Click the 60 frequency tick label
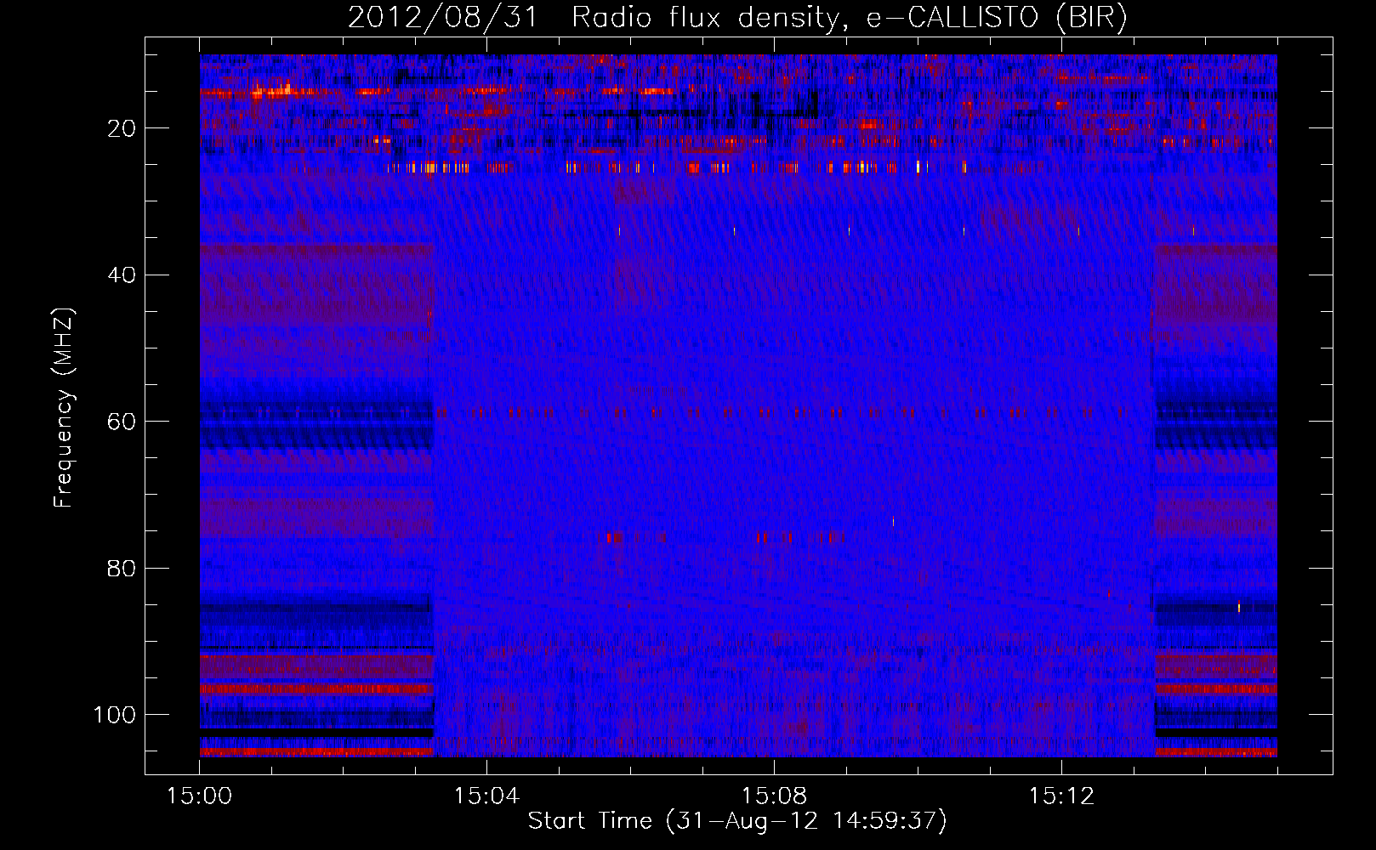This screenshot has height=850, width=1376. coord(122,422)
